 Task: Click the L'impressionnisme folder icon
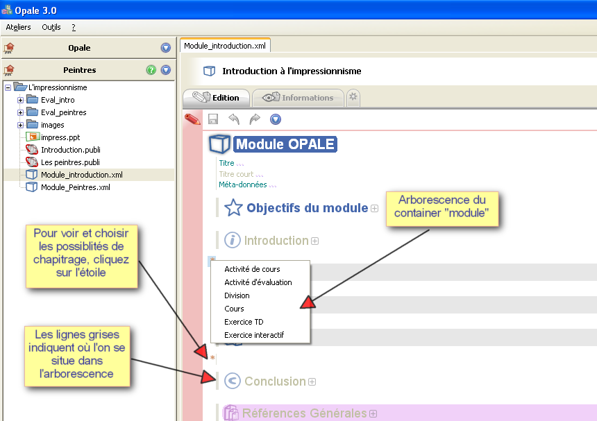pos(20,87)
